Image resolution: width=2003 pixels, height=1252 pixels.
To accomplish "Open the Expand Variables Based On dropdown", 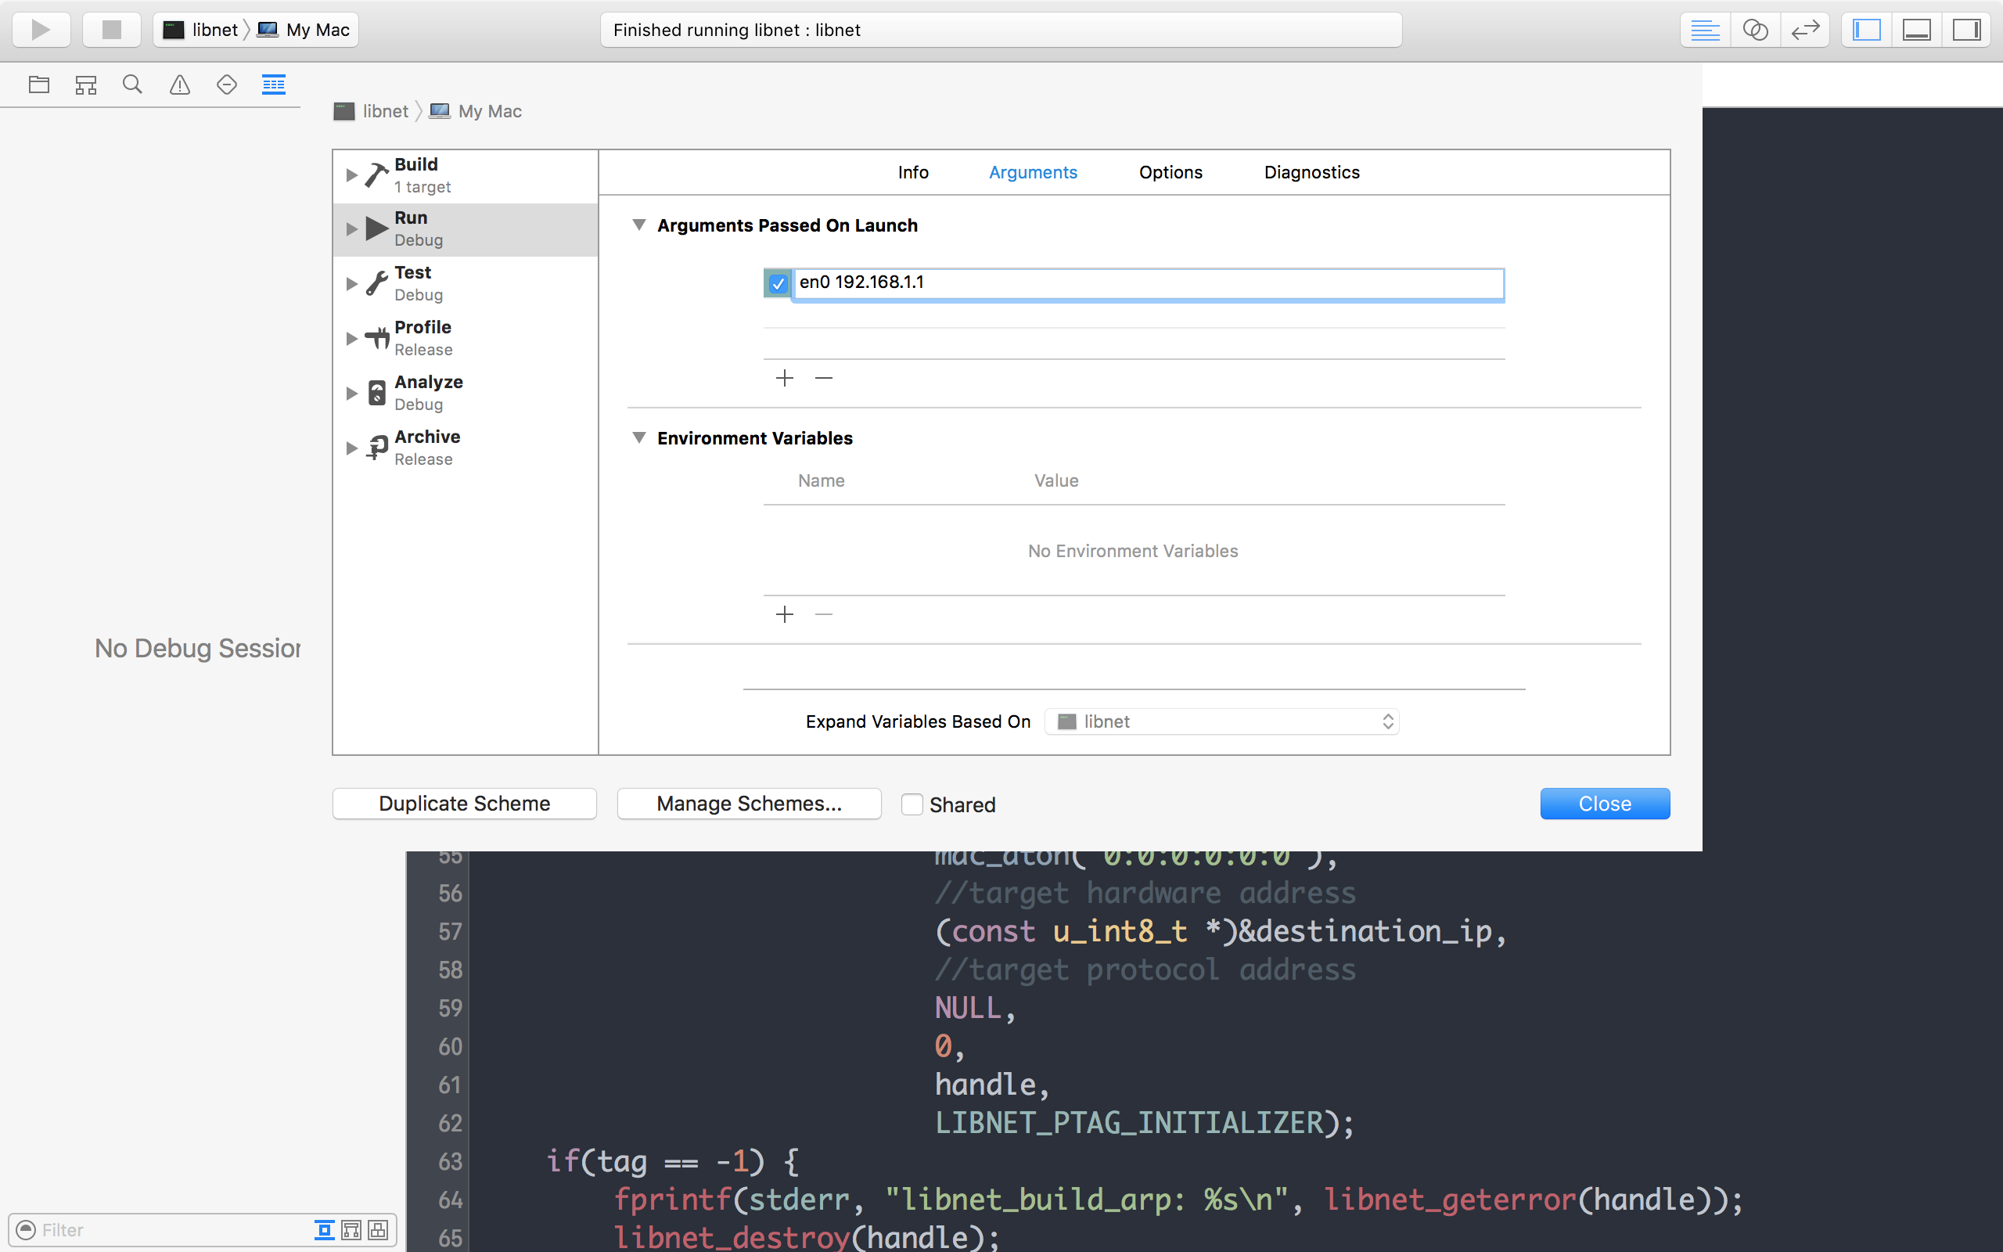I will (x=1221, y=721).
